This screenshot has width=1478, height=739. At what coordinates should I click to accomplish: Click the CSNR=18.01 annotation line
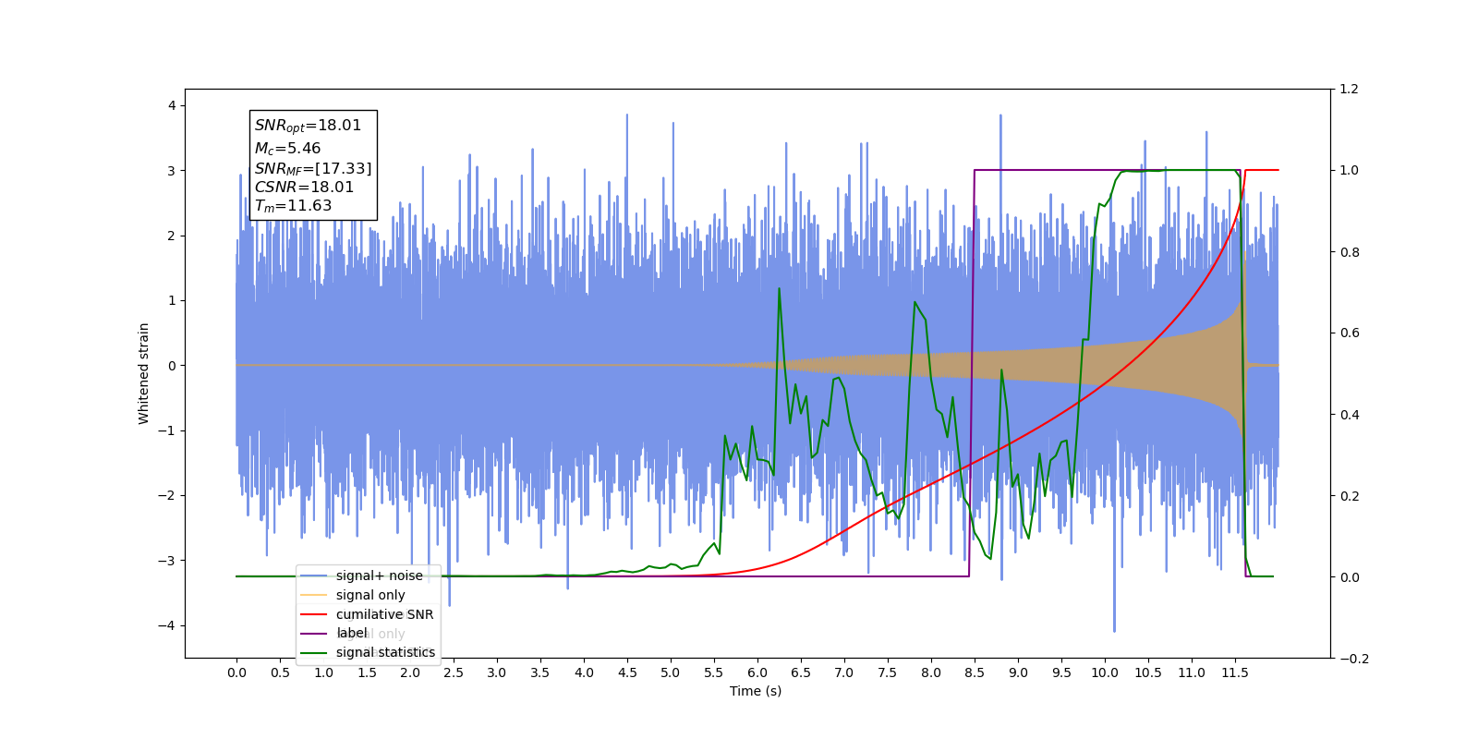tap(304, 187)
